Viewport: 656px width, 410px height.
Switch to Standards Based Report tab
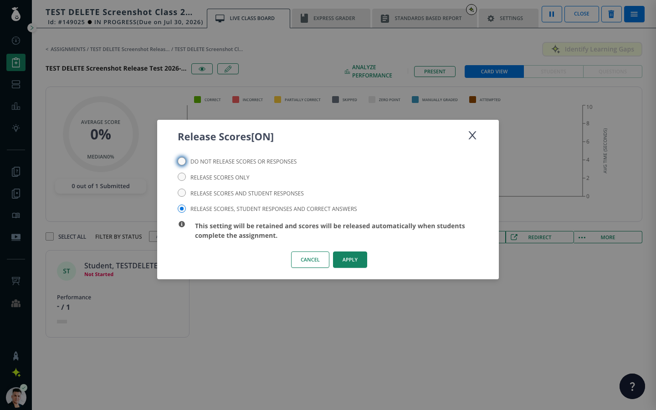[424, 18]
